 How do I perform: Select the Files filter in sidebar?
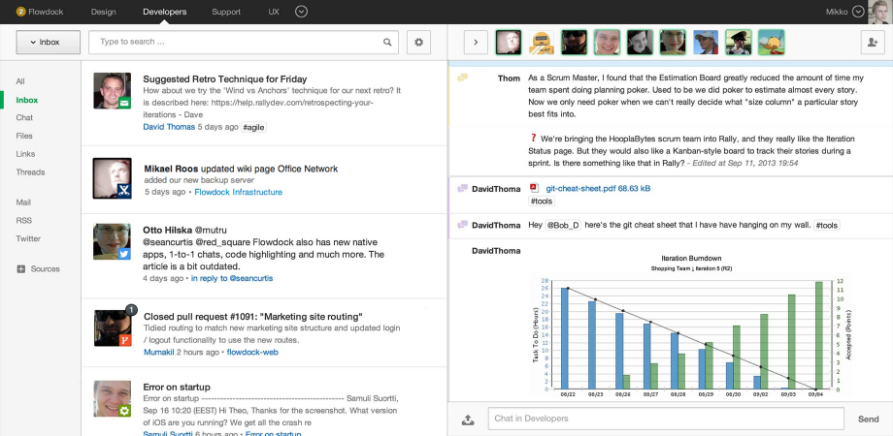point(24,136)
